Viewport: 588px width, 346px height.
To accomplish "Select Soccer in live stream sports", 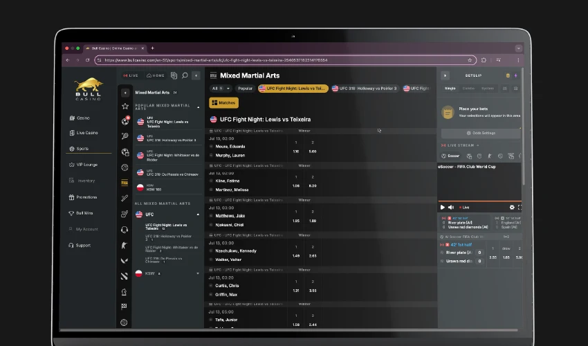I will click(x=450, y=156).
